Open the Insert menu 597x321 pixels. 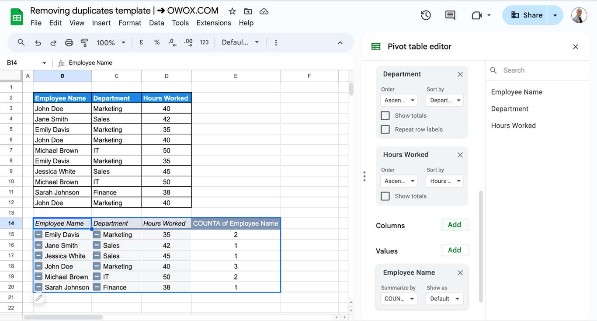[101, 23]
